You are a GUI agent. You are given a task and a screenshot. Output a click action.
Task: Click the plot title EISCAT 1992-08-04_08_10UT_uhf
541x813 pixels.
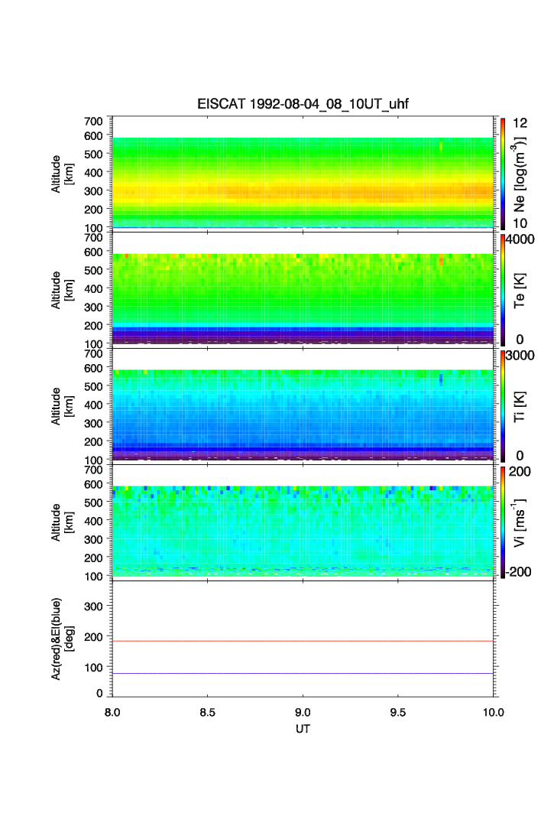[303, 104]
